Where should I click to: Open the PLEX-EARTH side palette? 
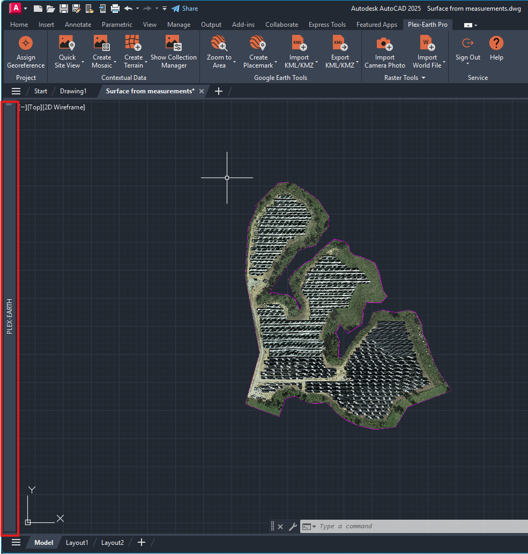(x=10, y=316)
